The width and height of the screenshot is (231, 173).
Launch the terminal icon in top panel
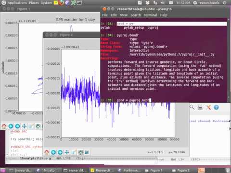(79, 3)
